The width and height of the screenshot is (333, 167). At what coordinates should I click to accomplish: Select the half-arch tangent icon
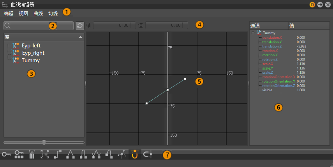tap(109, 154)
